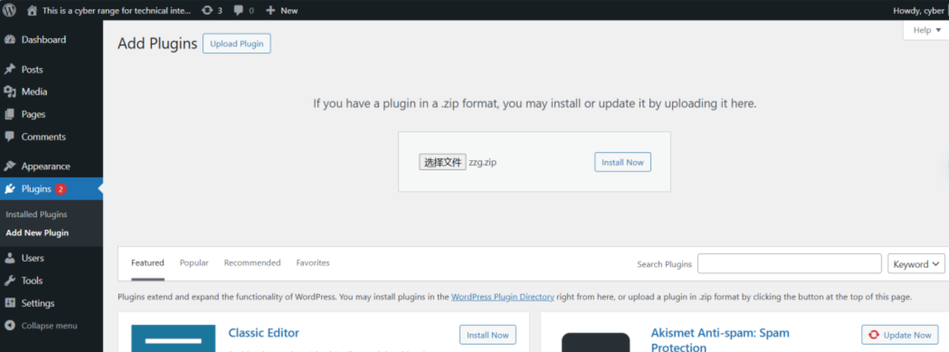Open site home via house icon

click(x=32, y=10)
